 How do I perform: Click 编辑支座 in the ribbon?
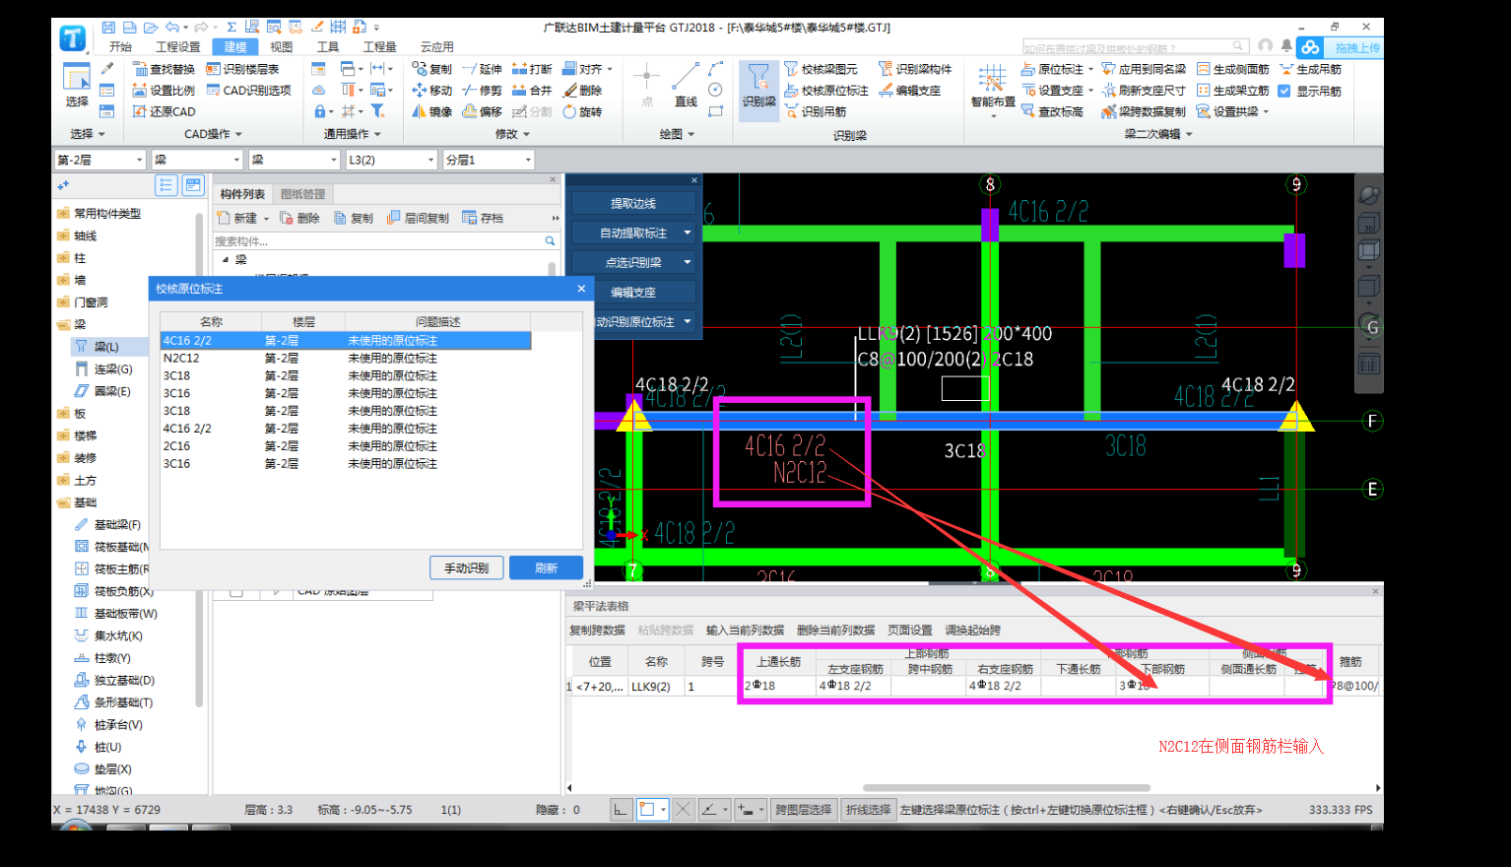909,90
